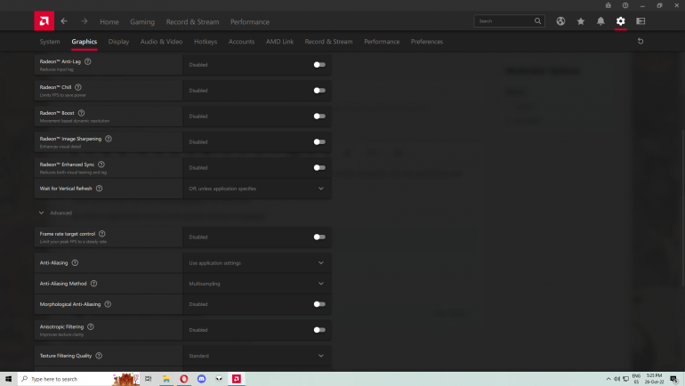Switch to the AMD Link tab
The height and width of the screenshot is (386, 685).
pyautogui.click(x=279, y=42)
